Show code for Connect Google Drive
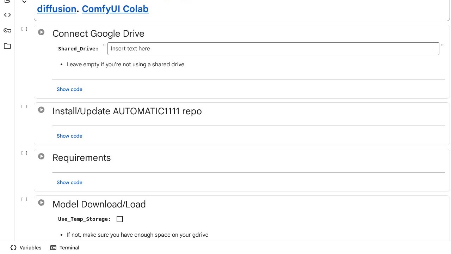This screenshot has height=254, width=451. [x=69, y=89]
